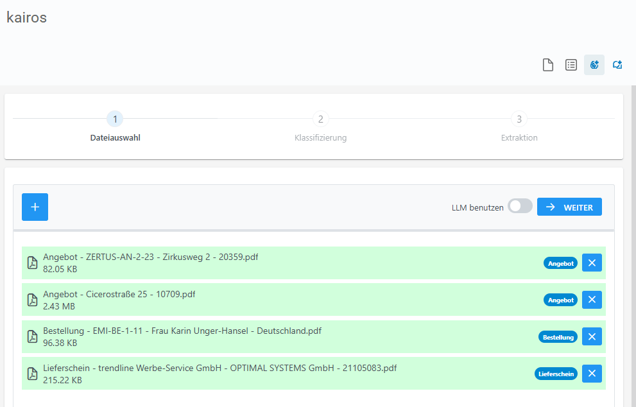Click the blank document icon in the top toolbar
This screenshot has height=407, width=636.
pos(548,65)
